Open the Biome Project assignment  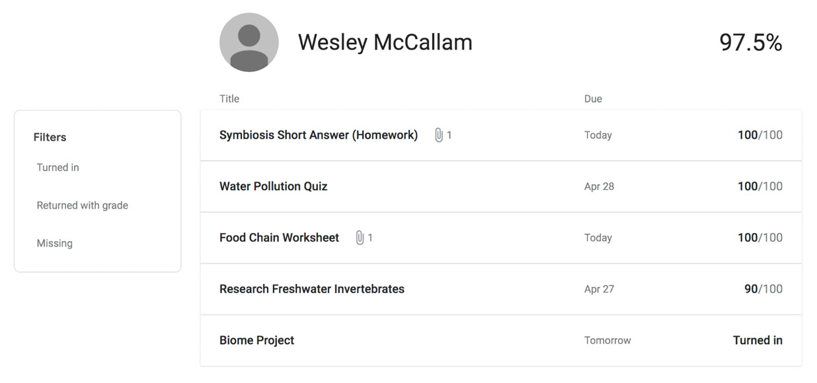[x=256, y=341]
